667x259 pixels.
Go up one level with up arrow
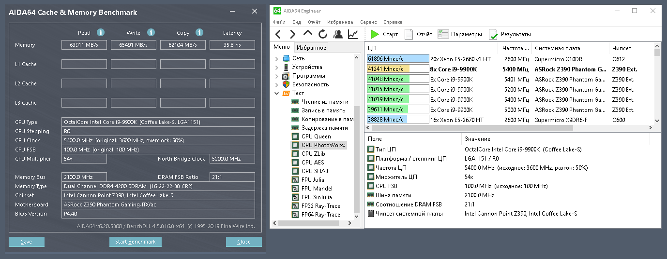point(308,34)
